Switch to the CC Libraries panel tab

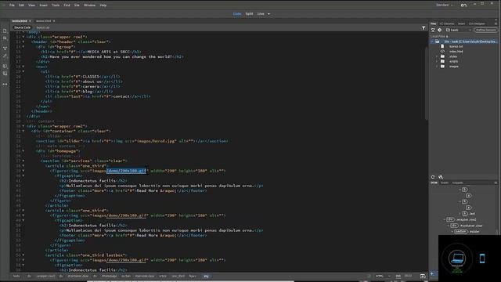point(447,23)
